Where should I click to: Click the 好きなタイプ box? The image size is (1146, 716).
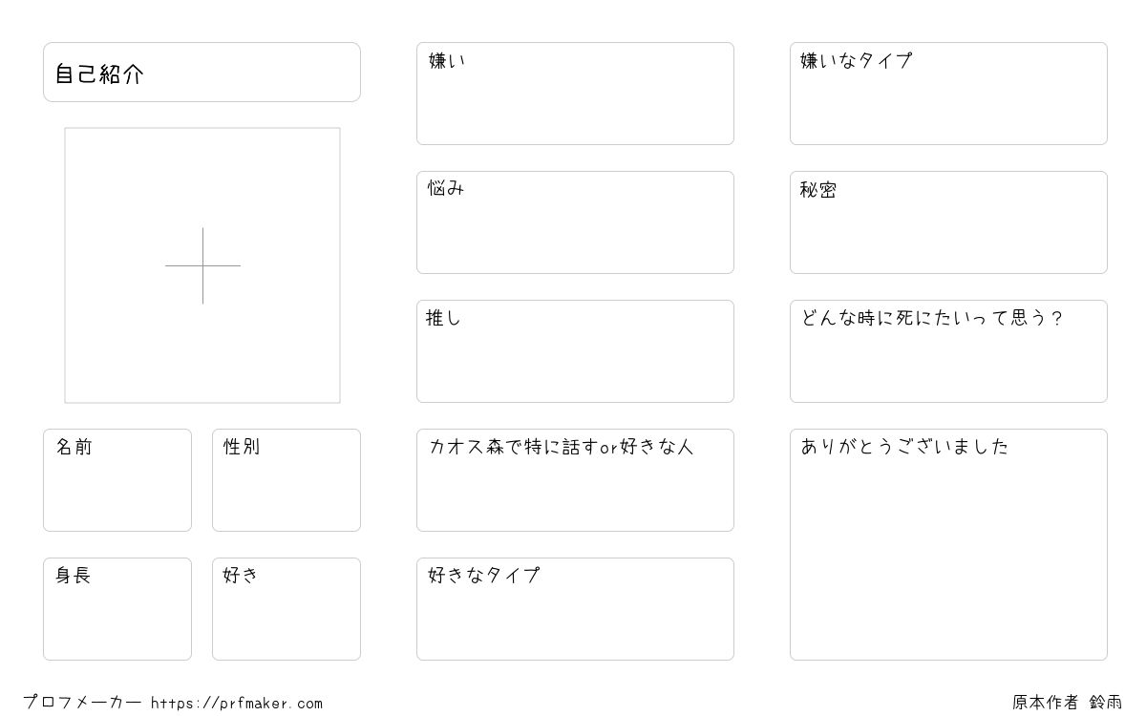575,609
